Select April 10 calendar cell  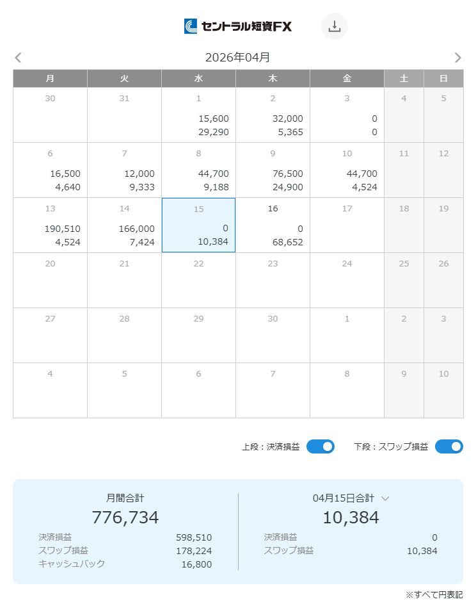pyautogui.click(x=347, y=170)
